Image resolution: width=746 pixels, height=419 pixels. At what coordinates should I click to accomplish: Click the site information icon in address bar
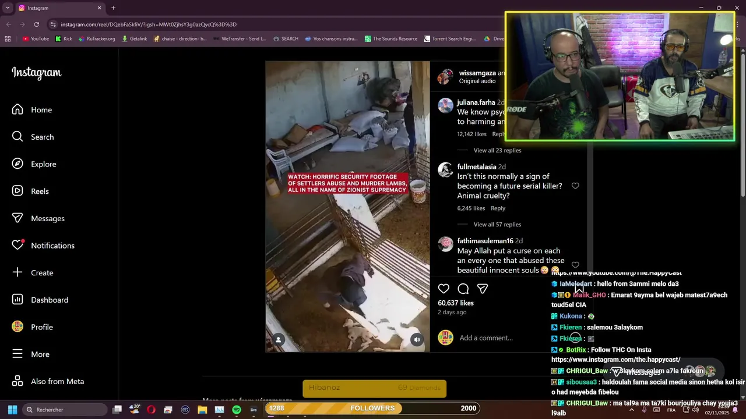point(53,24)
